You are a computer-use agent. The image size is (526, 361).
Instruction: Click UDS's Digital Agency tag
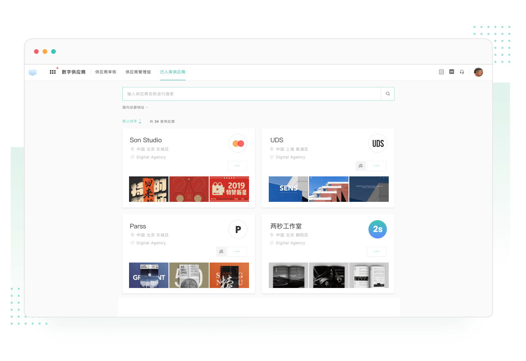291,157
